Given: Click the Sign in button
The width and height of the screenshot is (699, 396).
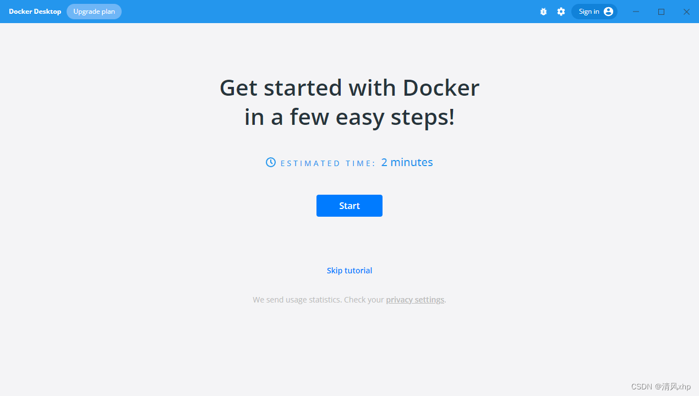Looking at the screenshot, I should [x=594, y=12].
